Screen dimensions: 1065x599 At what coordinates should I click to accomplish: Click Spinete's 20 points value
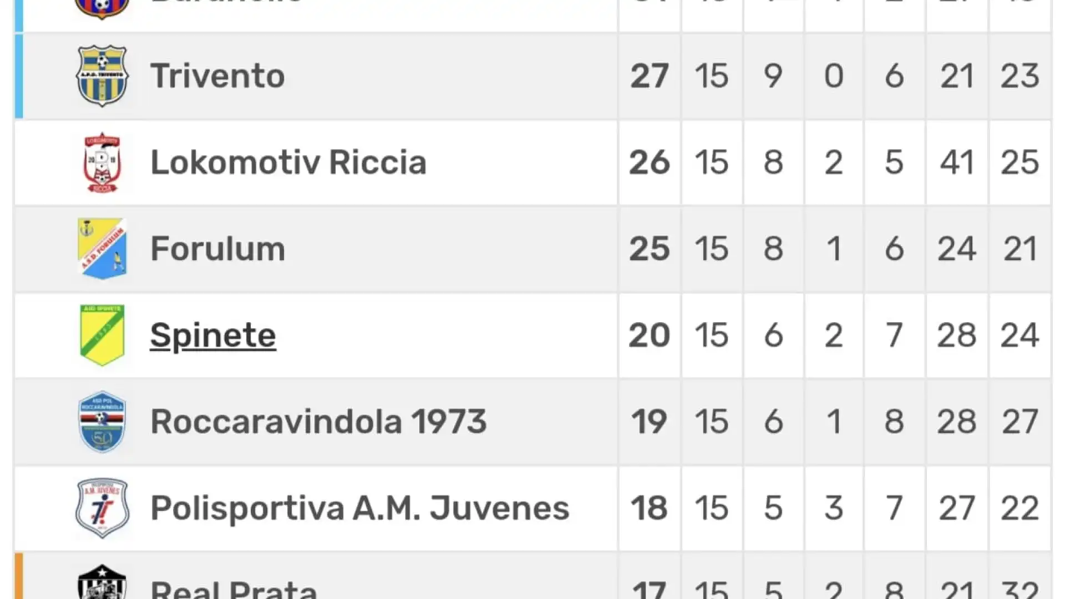coord(650,335)
